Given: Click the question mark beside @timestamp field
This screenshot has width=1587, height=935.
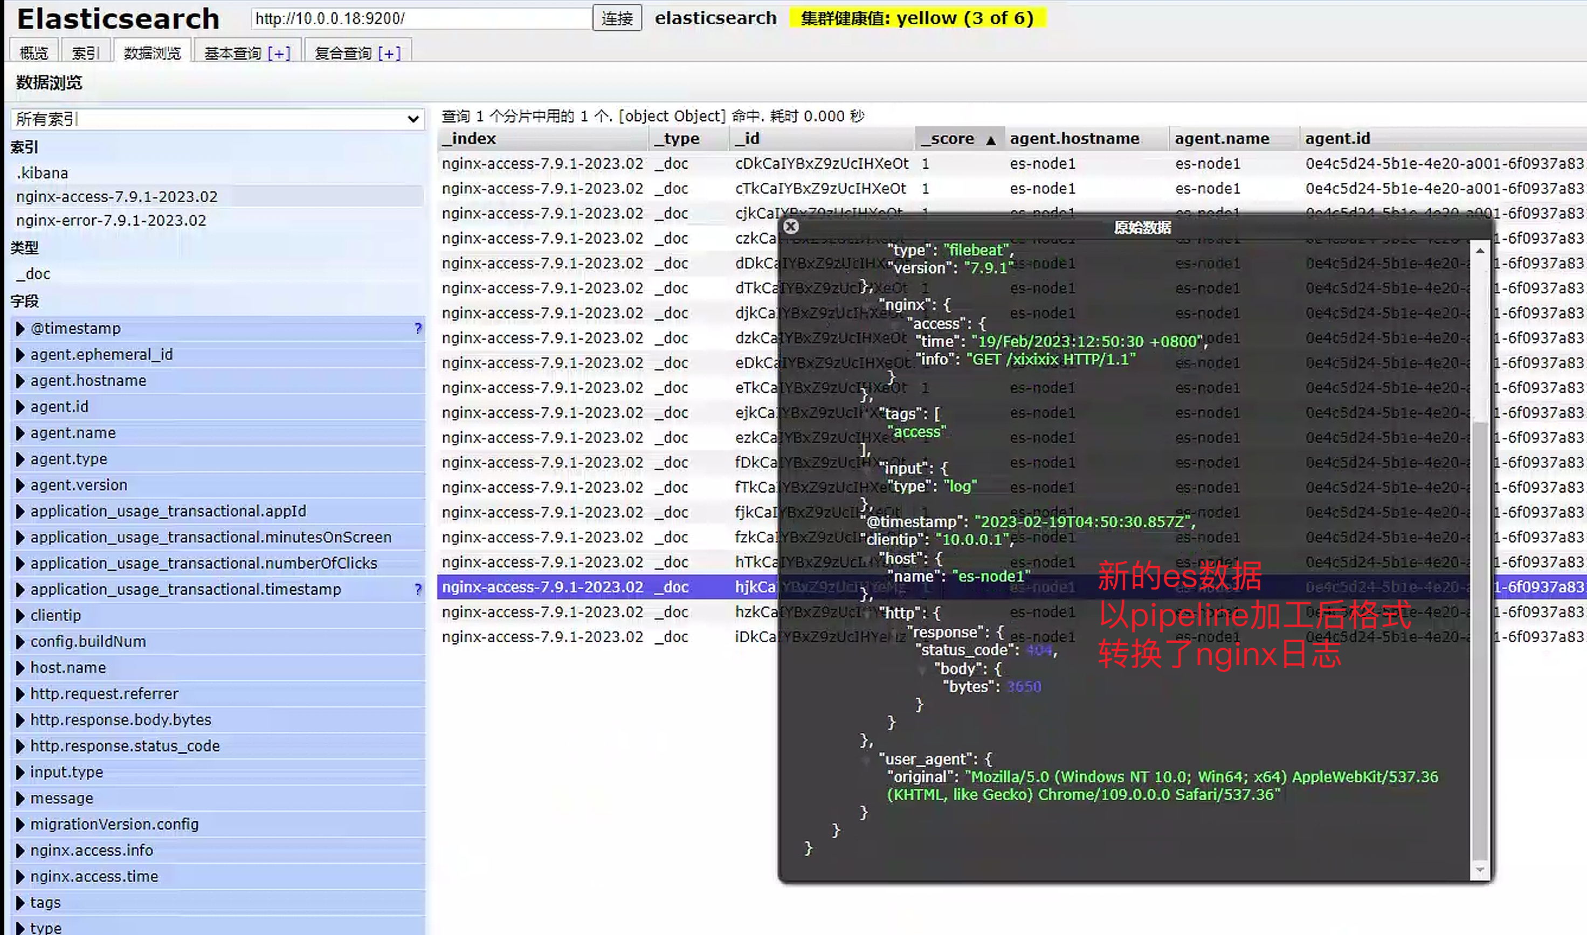Looking at the screenshot, I should coord(418,328).
